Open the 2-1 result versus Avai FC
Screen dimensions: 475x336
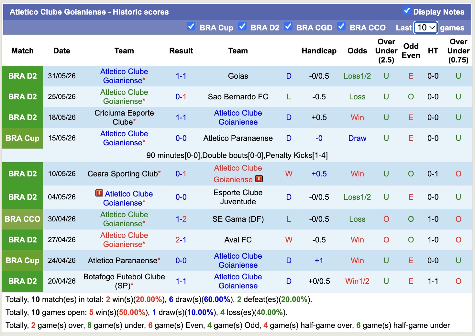181,240
